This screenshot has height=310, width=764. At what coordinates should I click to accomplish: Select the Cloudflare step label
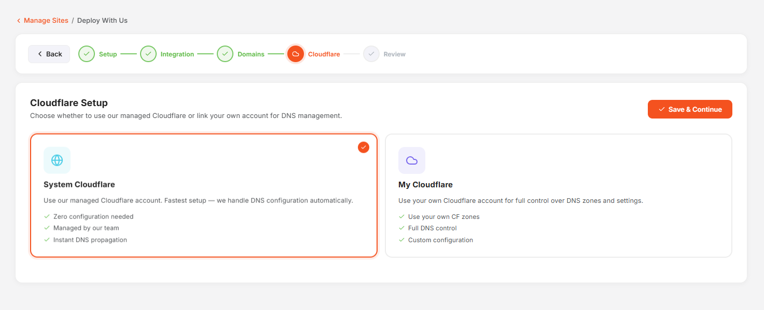[x=324, y=54]
